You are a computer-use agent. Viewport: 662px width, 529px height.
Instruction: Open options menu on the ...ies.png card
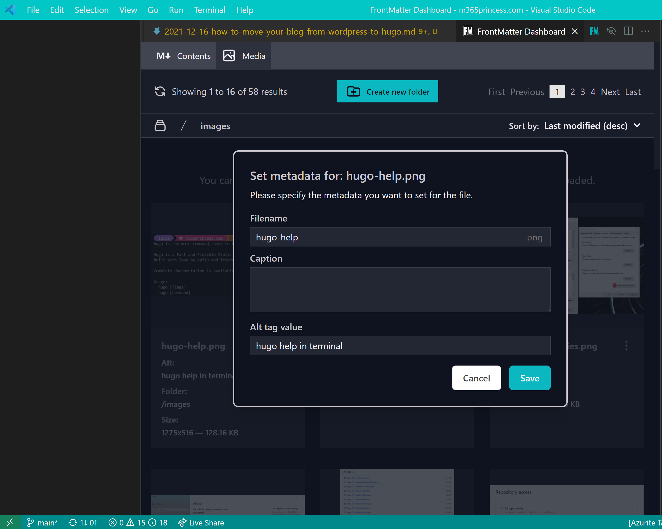click(626, 346)
